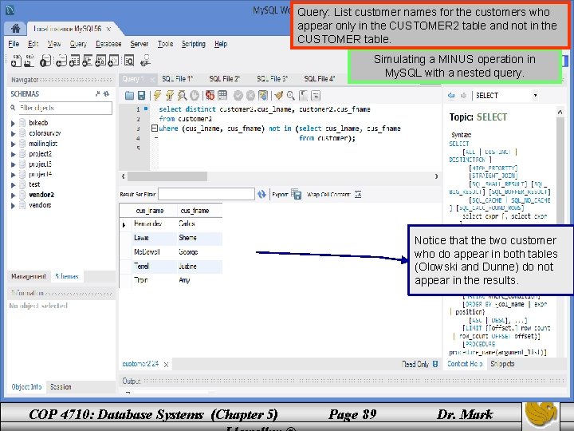Open the Context Help tab
The height and width of the screenshot is (431, 574).
[465, 364]
